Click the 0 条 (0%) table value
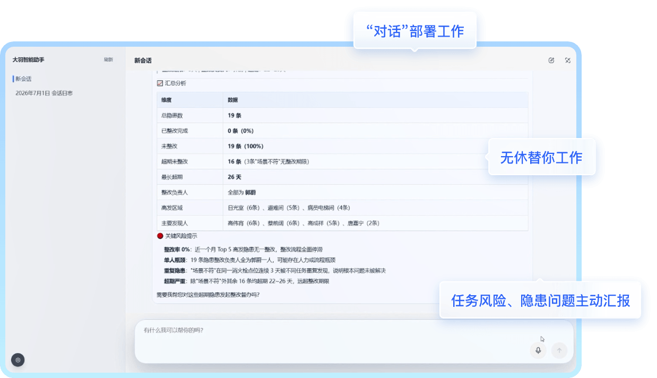The image size is (657, 378). (x=240, y=131)
